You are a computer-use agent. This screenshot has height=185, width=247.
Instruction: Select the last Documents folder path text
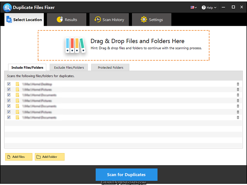pyautogui.click(x=39, y=117)
